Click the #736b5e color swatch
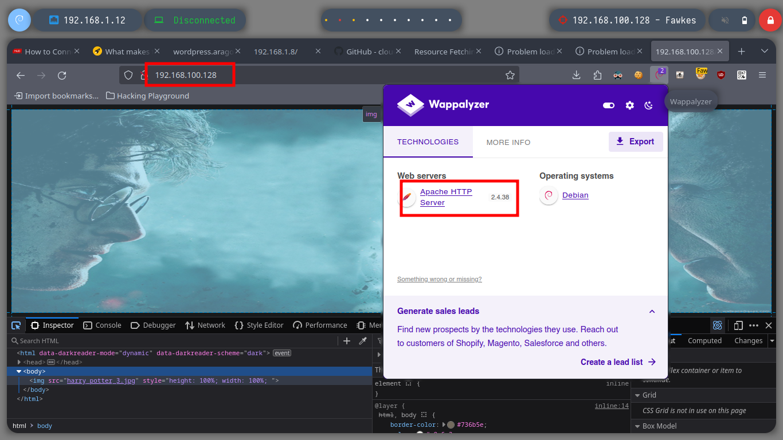 (451, 425)
